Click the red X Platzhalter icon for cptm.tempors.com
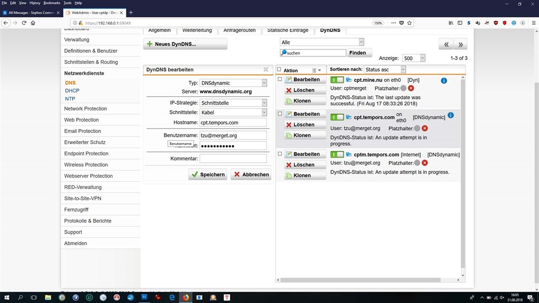Image resolution: width=539 pixels, height=303 pixels. (424, 163)
